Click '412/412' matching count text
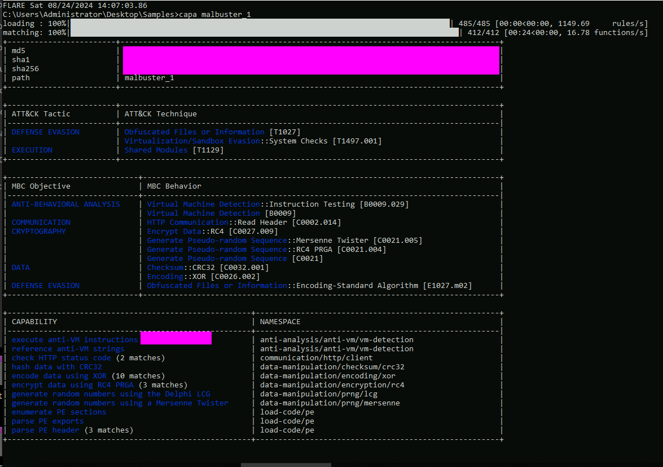This screenshot has height=467, width=663. tap(484, 33)
